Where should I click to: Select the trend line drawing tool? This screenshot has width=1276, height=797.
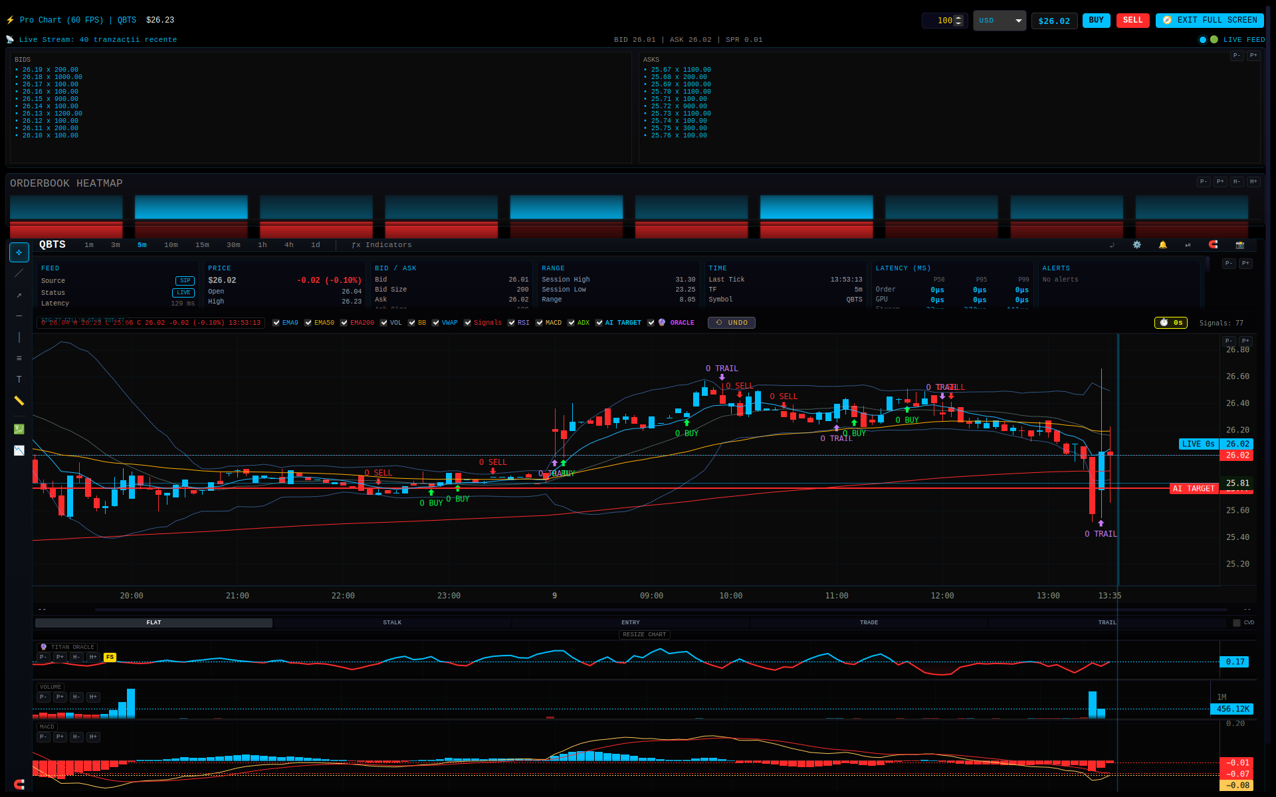click(x=19, y=273)
